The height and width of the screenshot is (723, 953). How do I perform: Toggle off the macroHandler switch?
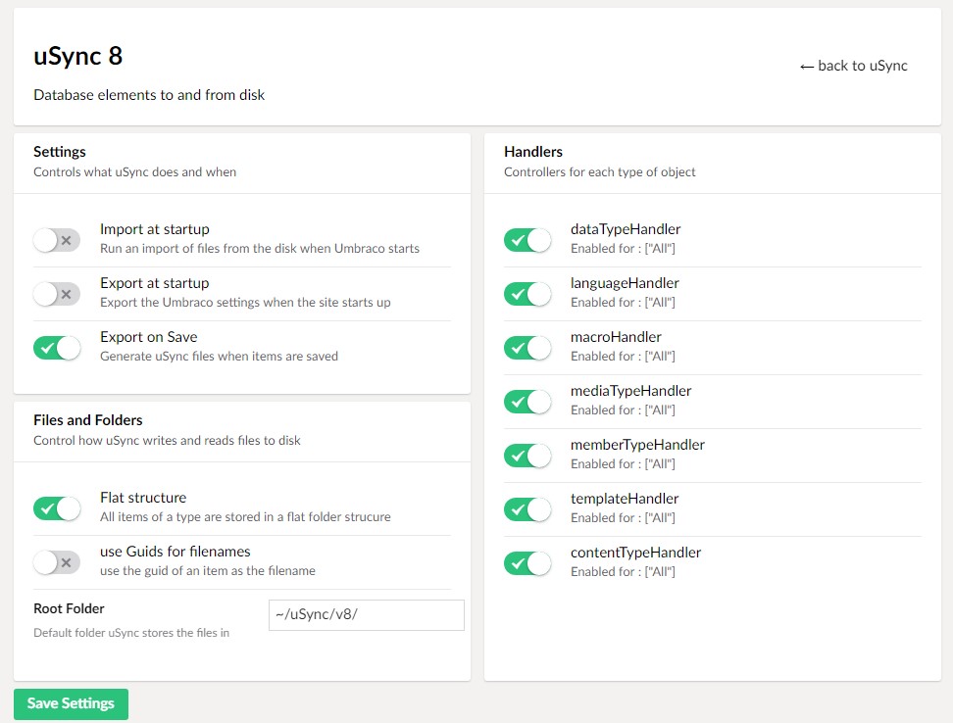527,348
